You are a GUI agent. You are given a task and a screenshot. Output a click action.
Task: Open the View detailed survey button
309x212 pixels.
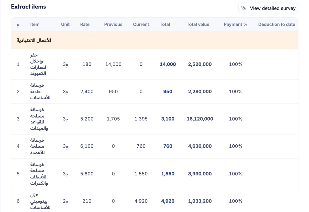268,8
